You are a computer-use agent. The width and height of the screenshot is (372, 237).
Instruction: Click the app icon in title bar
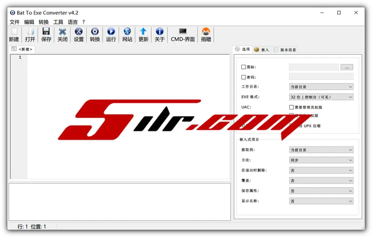[x=13, y=13]
